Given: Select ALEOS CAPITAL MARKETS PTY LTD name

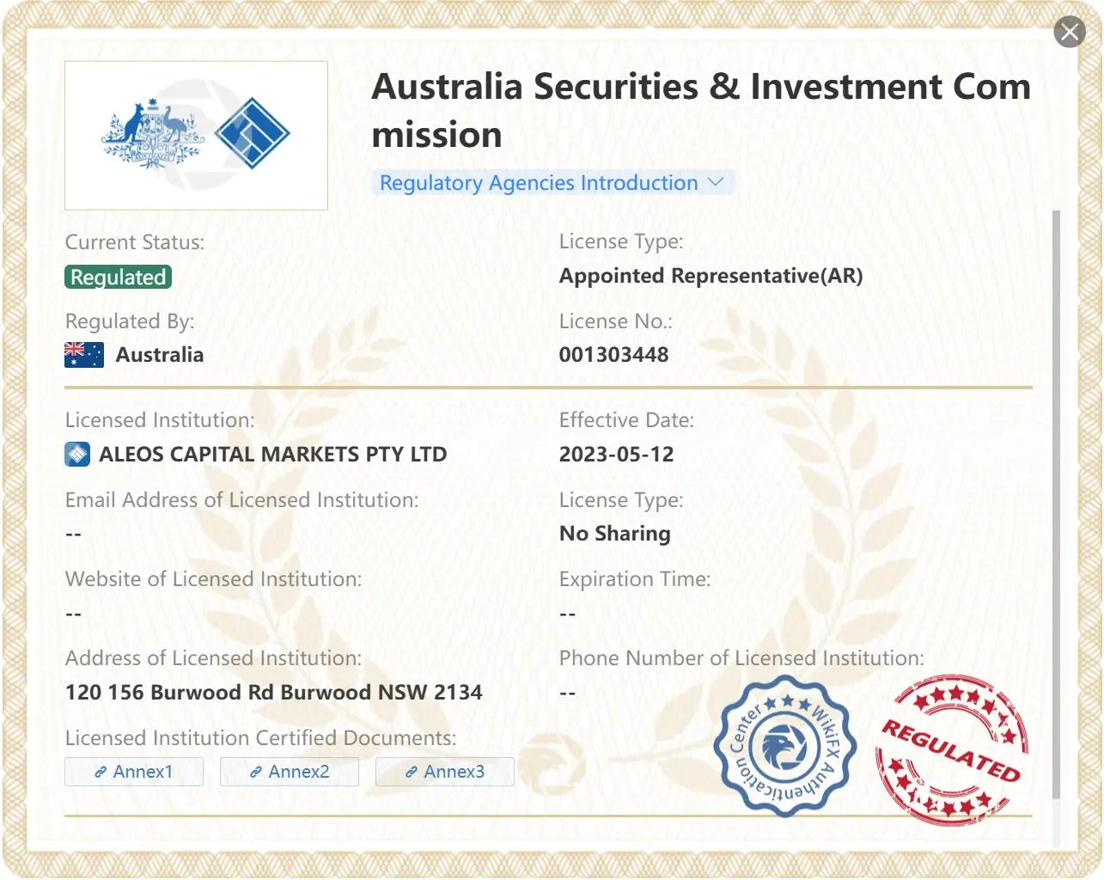Looking at the screenshot, I should 273,455.
